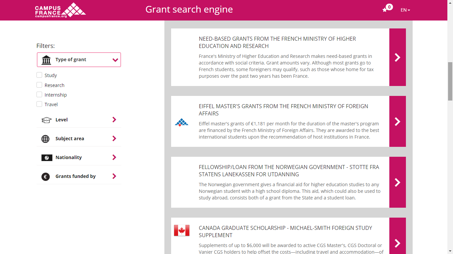453x254 pixels.
Task: Click the Internship filter label
Action: [56, 95]
